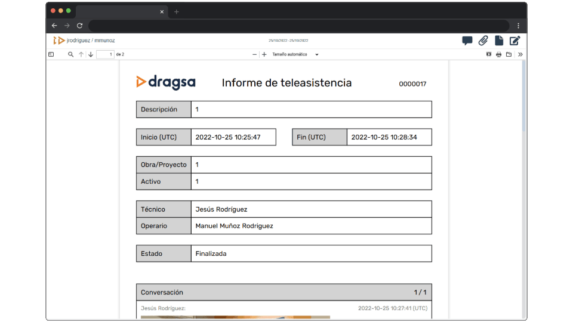573x322 pixels.
Task: Click the Estado label cell
Action: coord(164,254)
